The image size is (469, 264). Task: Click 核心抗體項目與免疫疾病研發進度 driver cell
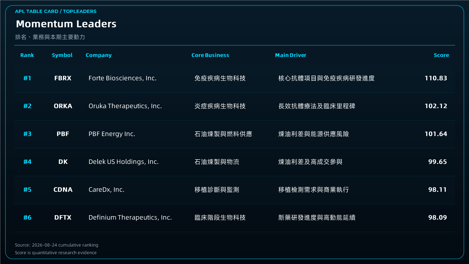click(x=327, y=78)
